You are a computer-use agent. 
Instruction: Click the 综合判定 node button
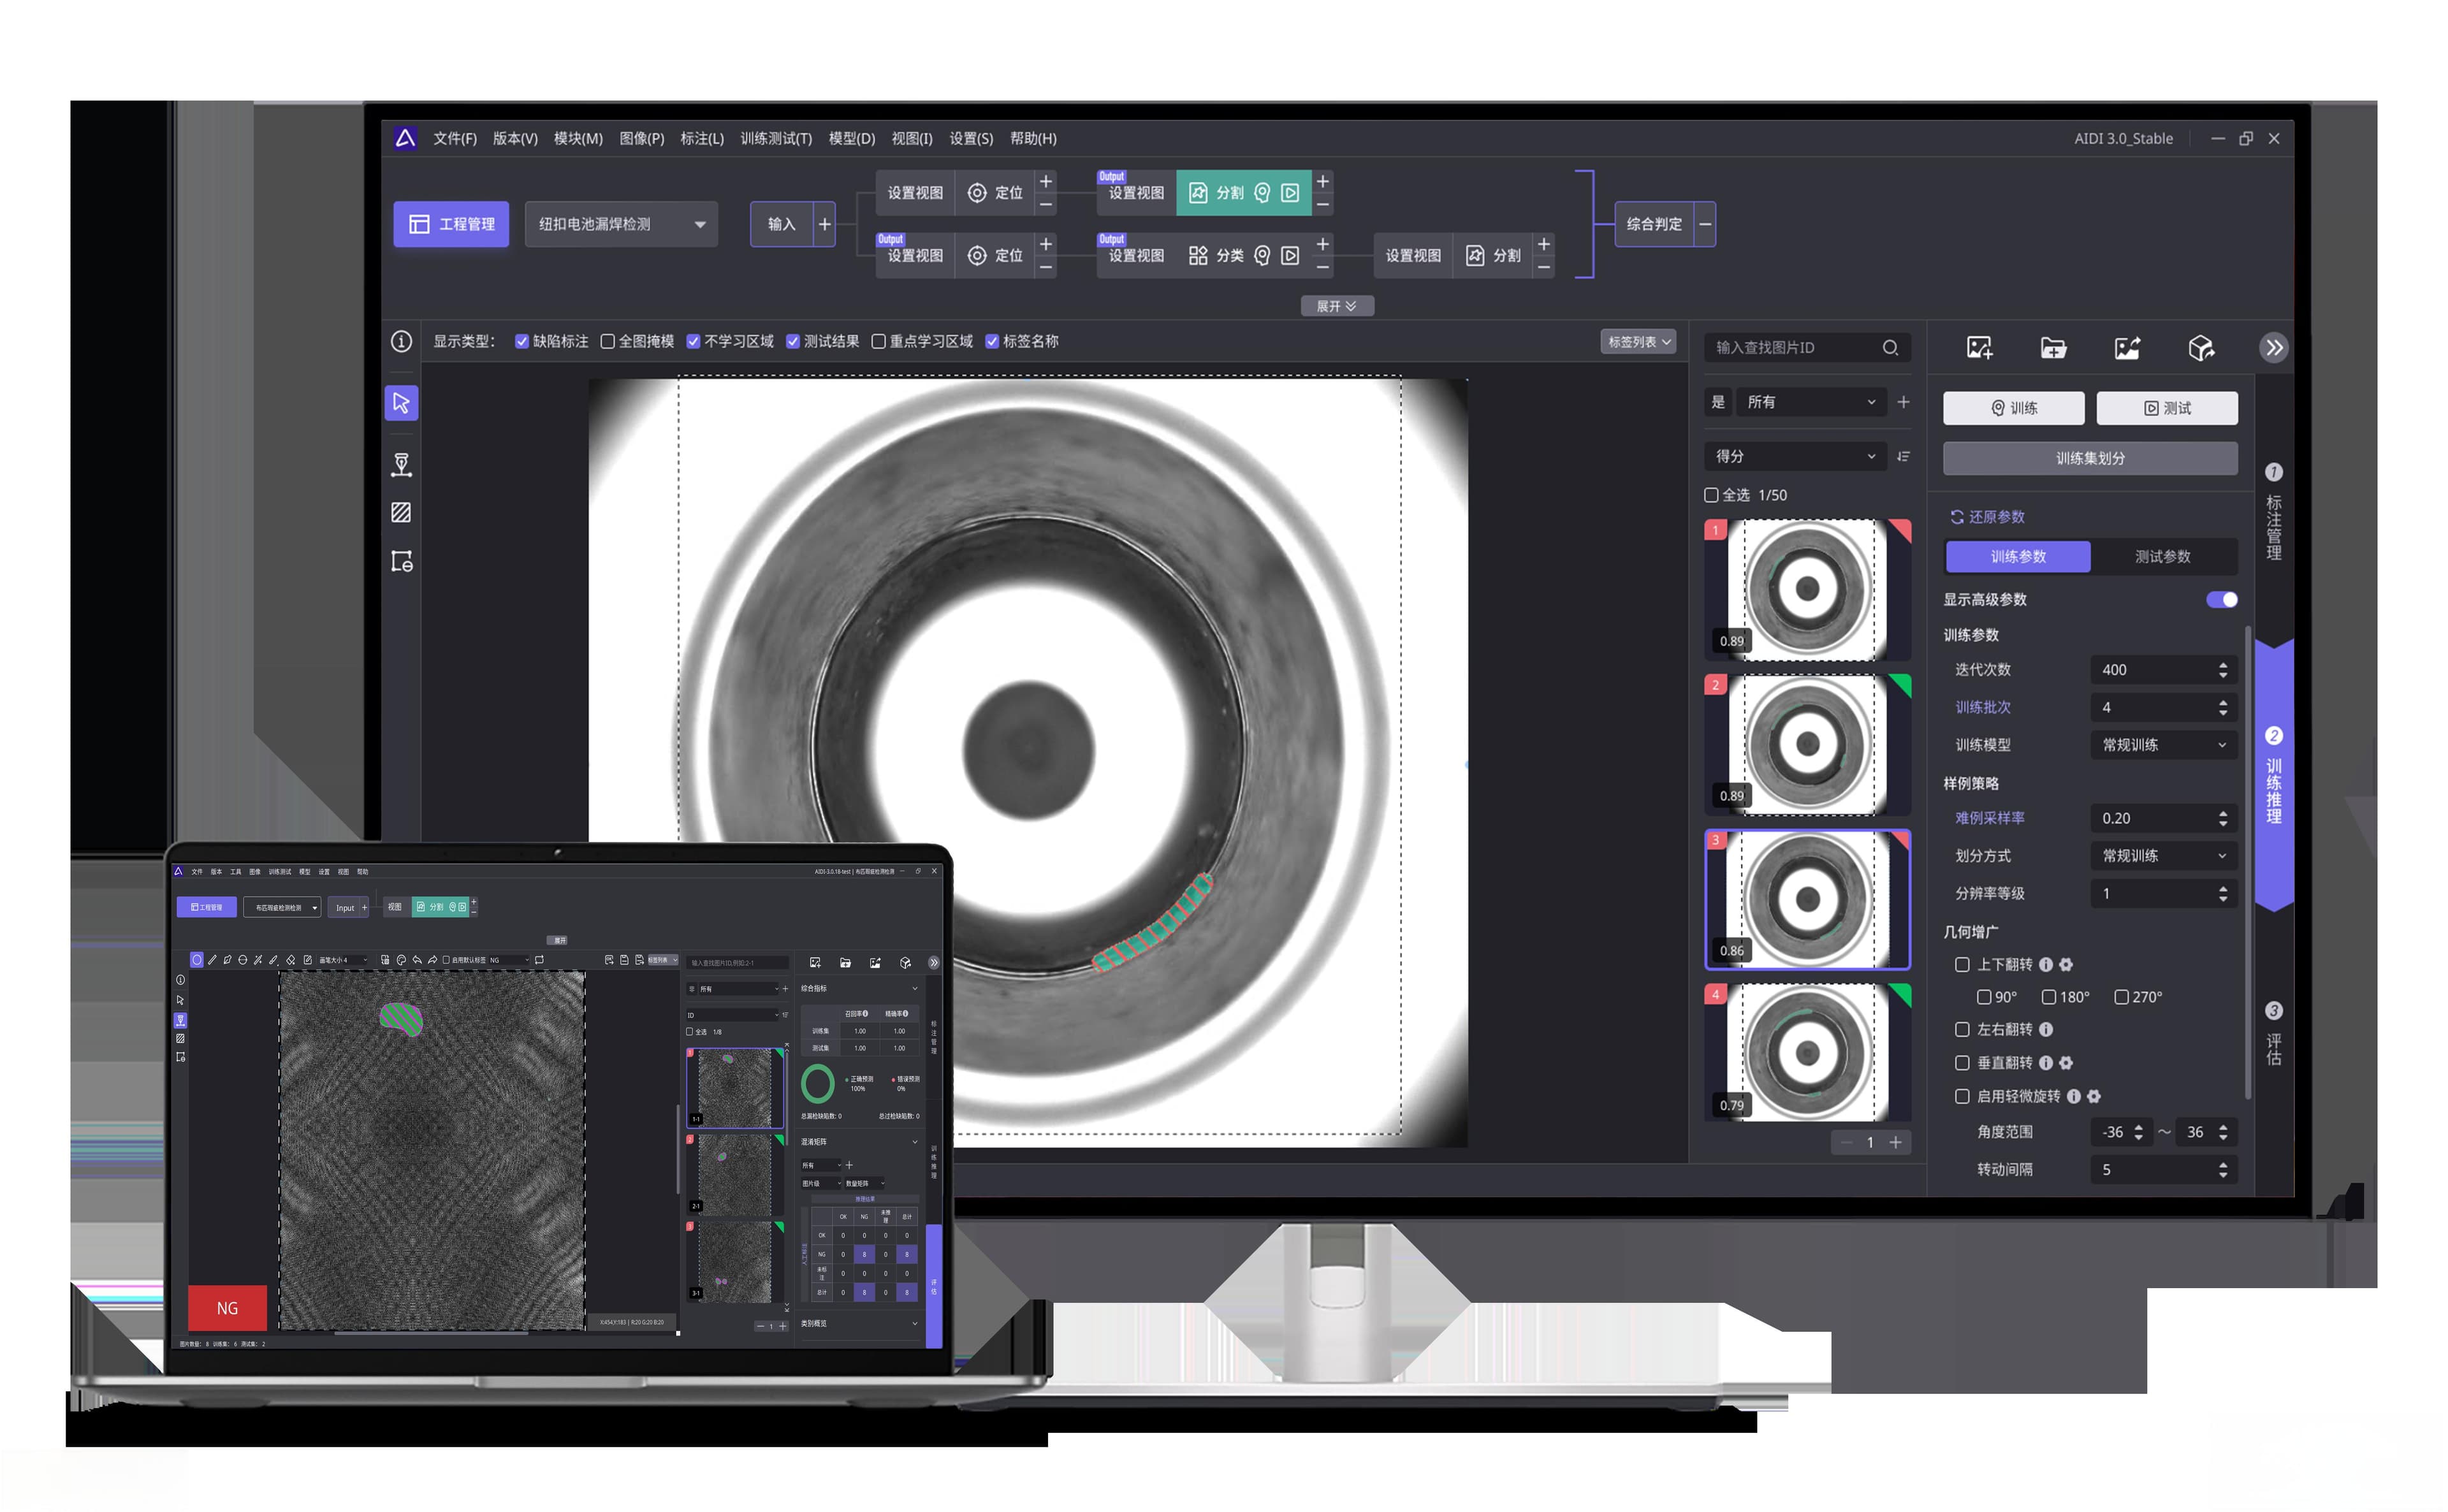pyautogui.click(x=1654, y=224)
